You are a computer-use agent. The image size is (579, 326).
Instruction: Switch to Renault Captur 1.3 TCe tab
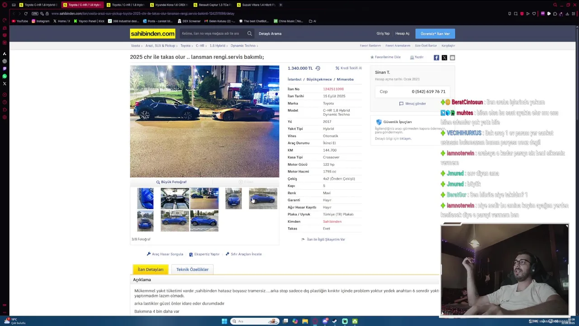click(213, 5)
